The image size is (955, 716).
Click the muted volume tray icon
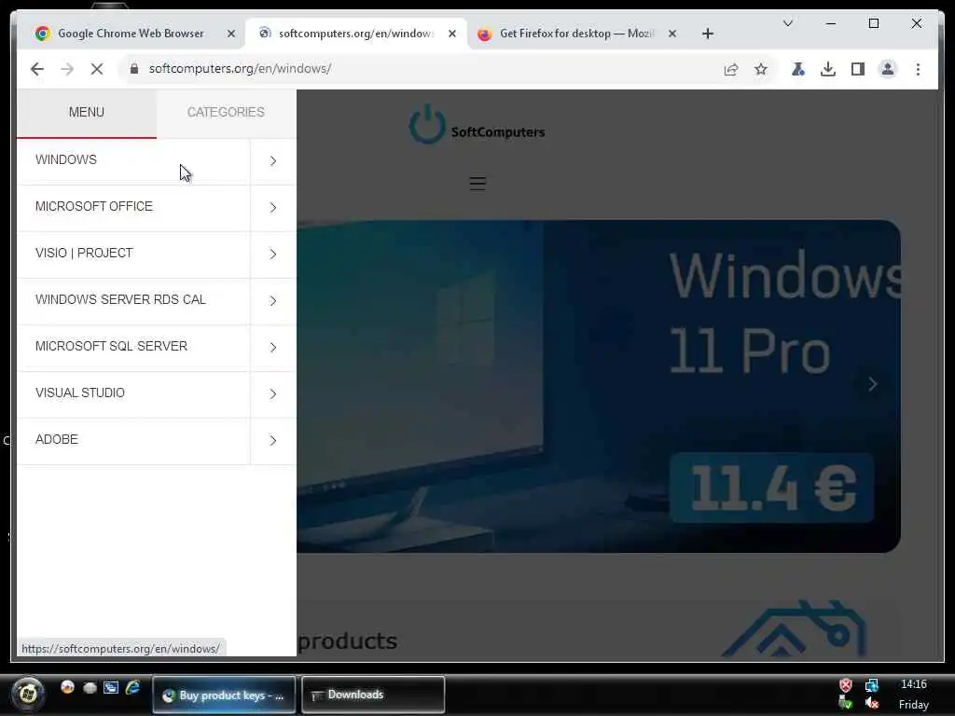(x=872, y=704)
